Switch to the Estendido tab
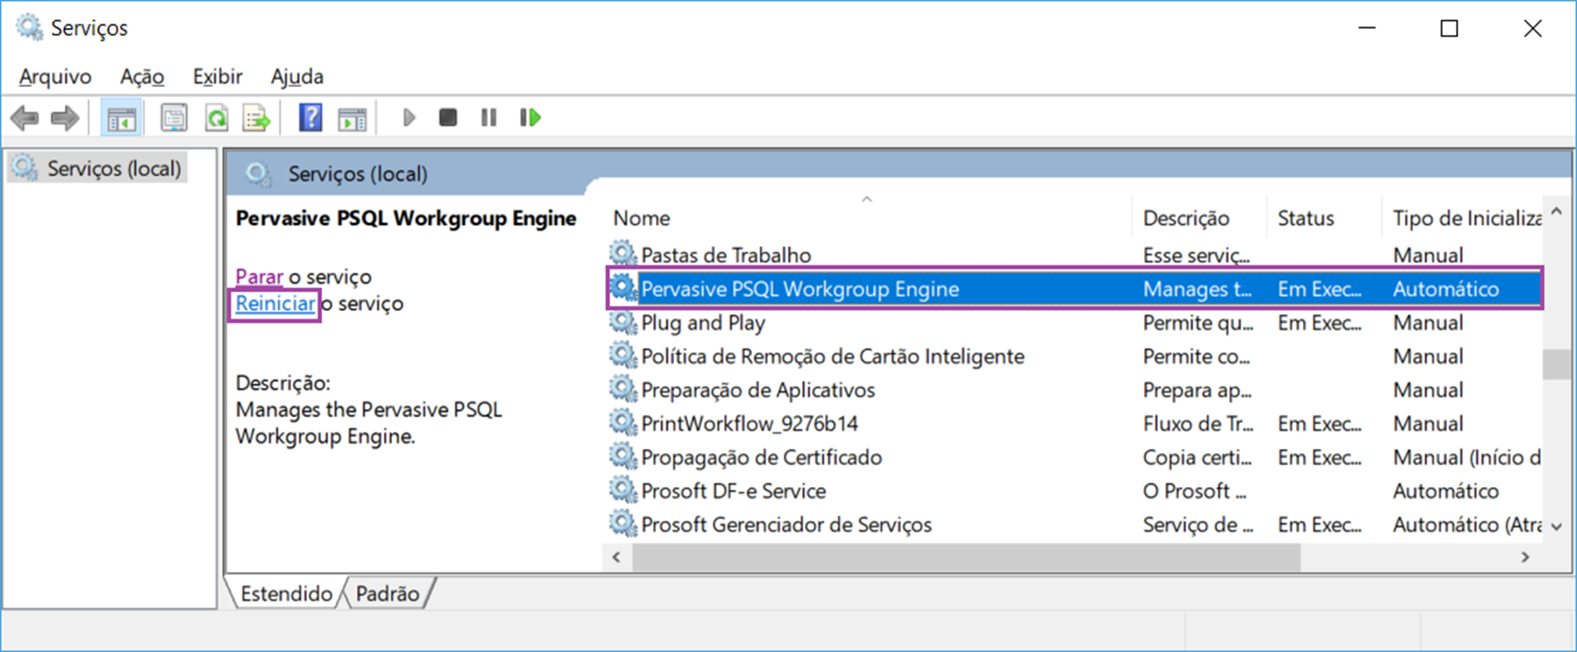 (x=286, y=593)
